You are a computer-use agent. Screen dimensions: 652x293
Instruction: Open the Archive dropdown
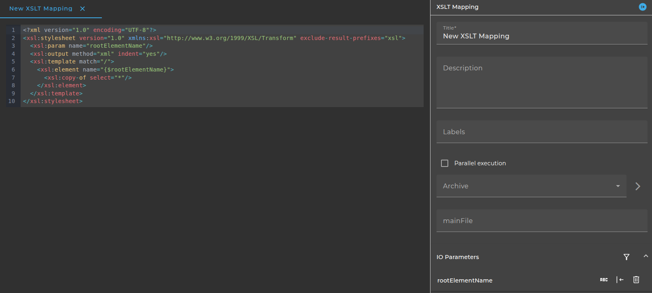click(x=531, y=186)
